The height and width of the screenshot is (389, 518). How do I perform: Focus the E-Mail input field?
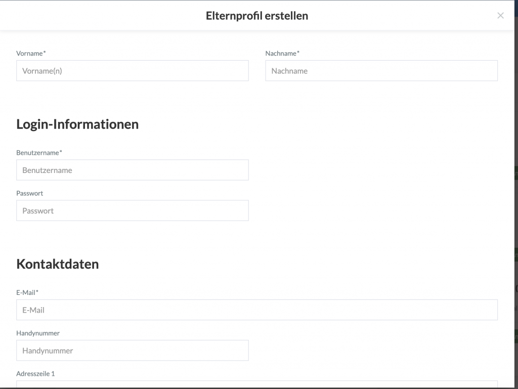(x=256, y=310)
